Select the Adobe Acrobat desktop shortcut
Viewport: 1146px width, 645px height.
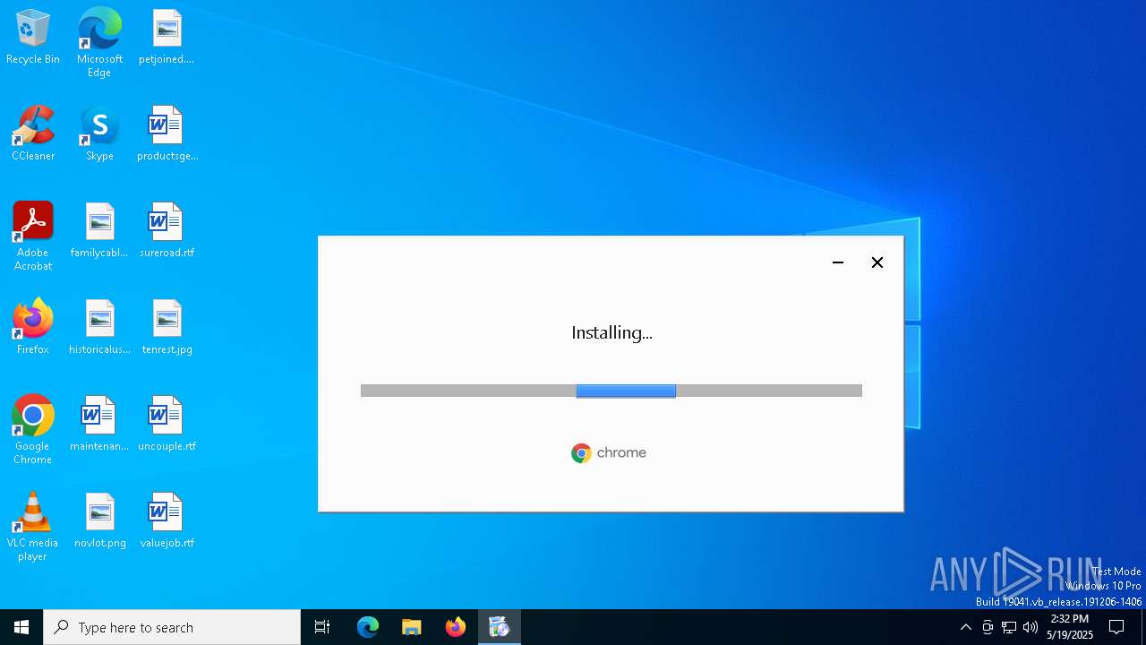(x=33, y=236)
